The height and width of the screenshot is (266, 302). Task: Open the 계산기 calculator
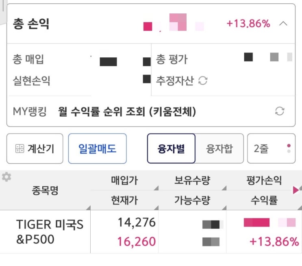pos(35,148)
